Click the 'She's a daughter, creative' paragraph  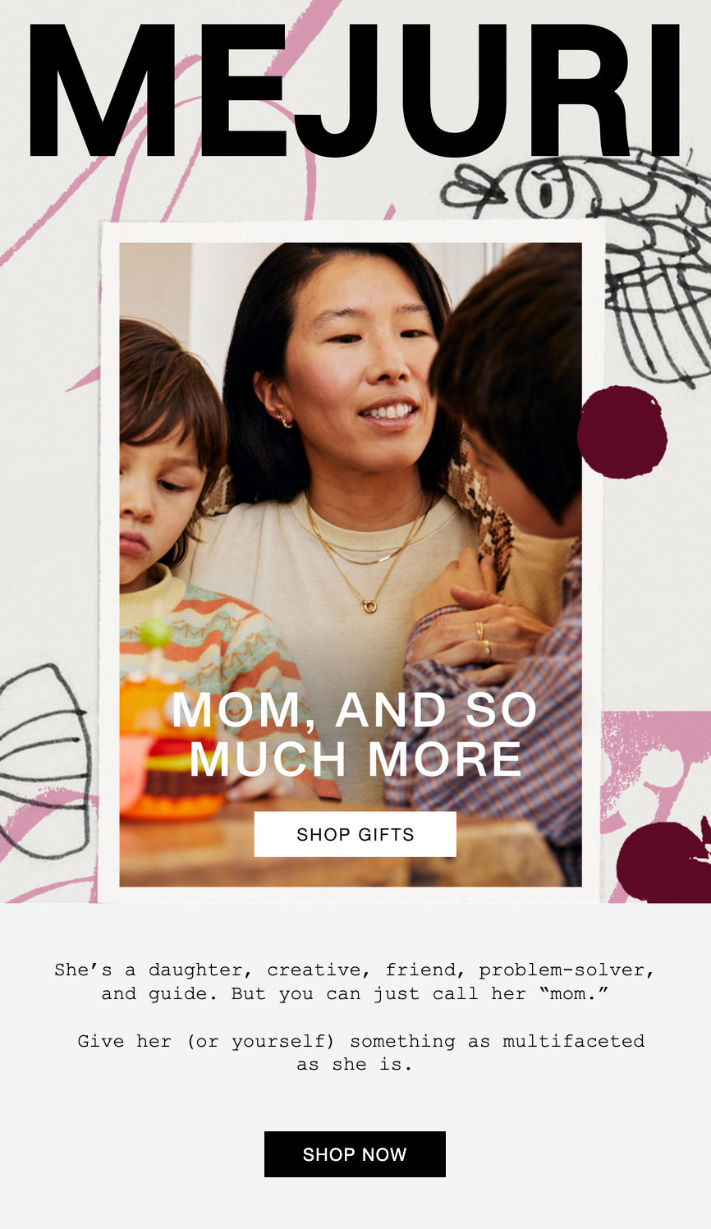[x=355, y=982]
